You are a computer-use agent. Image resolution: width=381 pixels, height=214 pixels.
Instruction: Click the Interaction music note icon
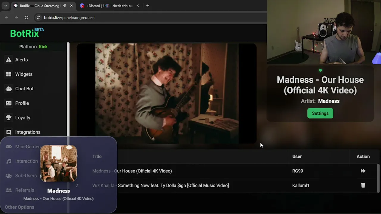9,161
